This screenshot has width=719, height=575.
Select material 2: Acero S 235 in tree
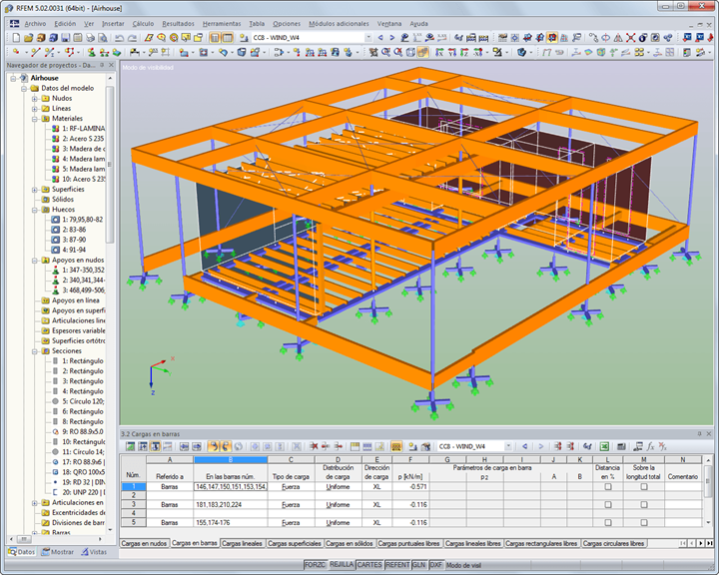coord(83,139)
